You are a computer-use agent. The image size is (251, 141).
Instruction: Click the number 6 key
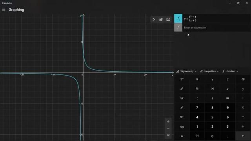(227, 117)
